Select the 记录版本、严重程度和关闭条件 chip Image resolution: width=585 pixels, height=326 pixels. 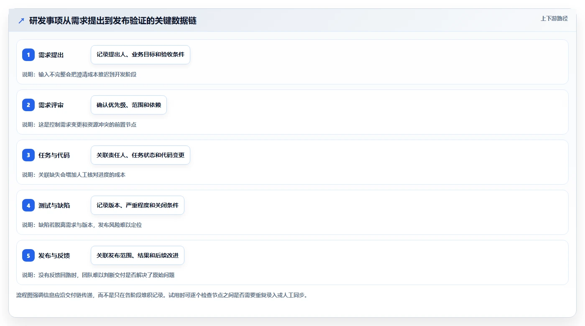[x=138, y=205]
